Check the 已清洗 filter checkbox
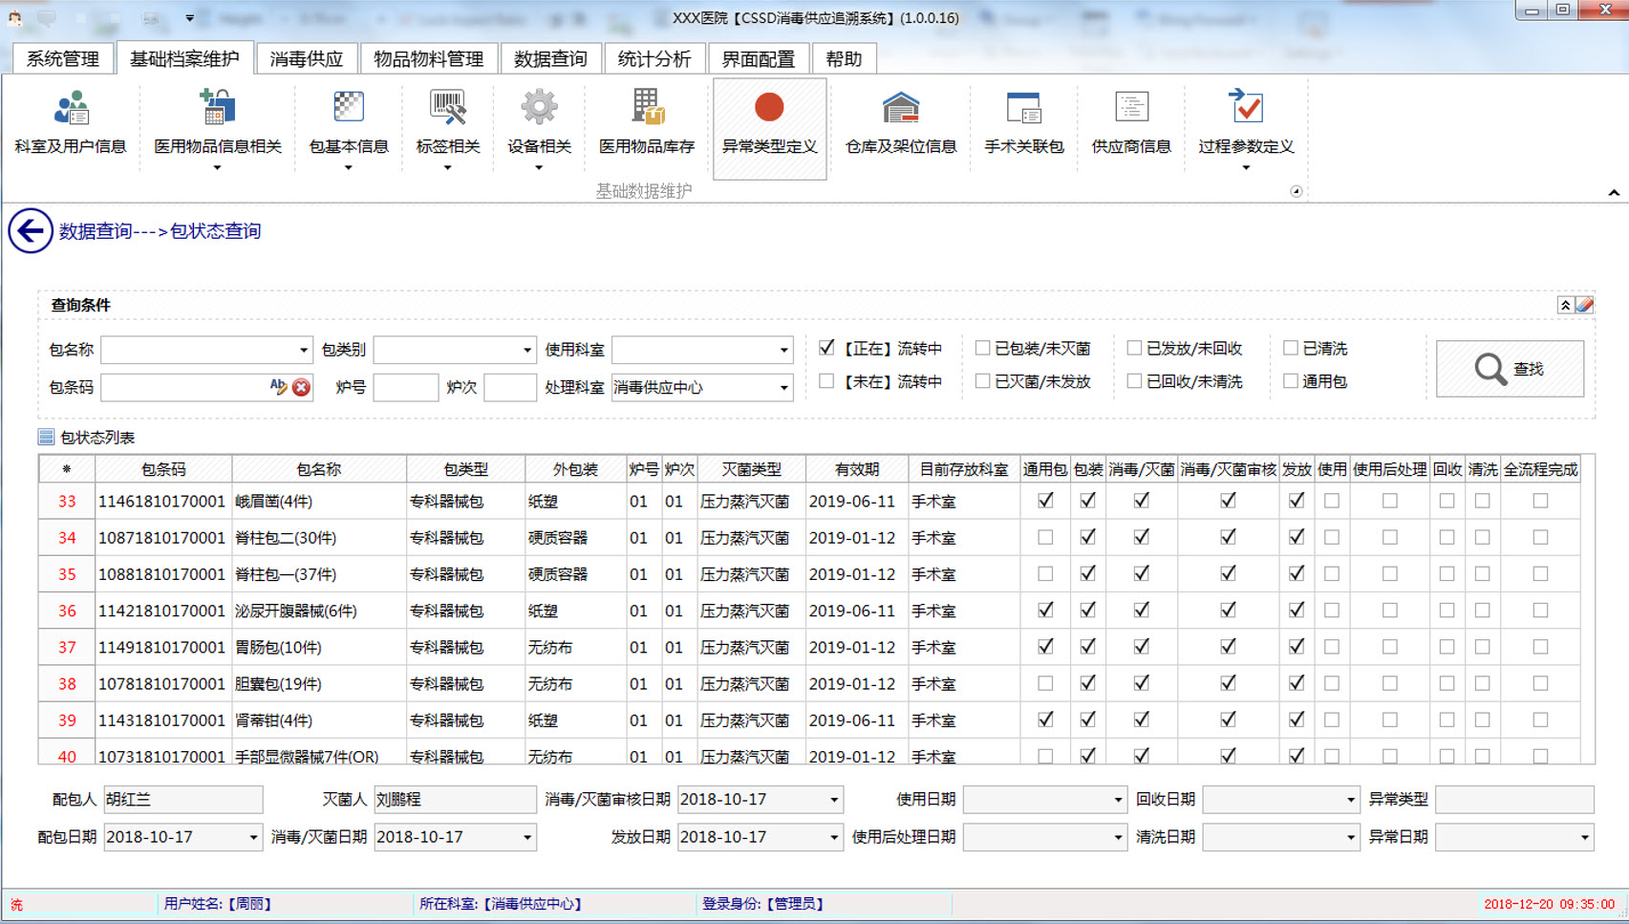The image size is (1629, 924). click(x=1292, y=348)
